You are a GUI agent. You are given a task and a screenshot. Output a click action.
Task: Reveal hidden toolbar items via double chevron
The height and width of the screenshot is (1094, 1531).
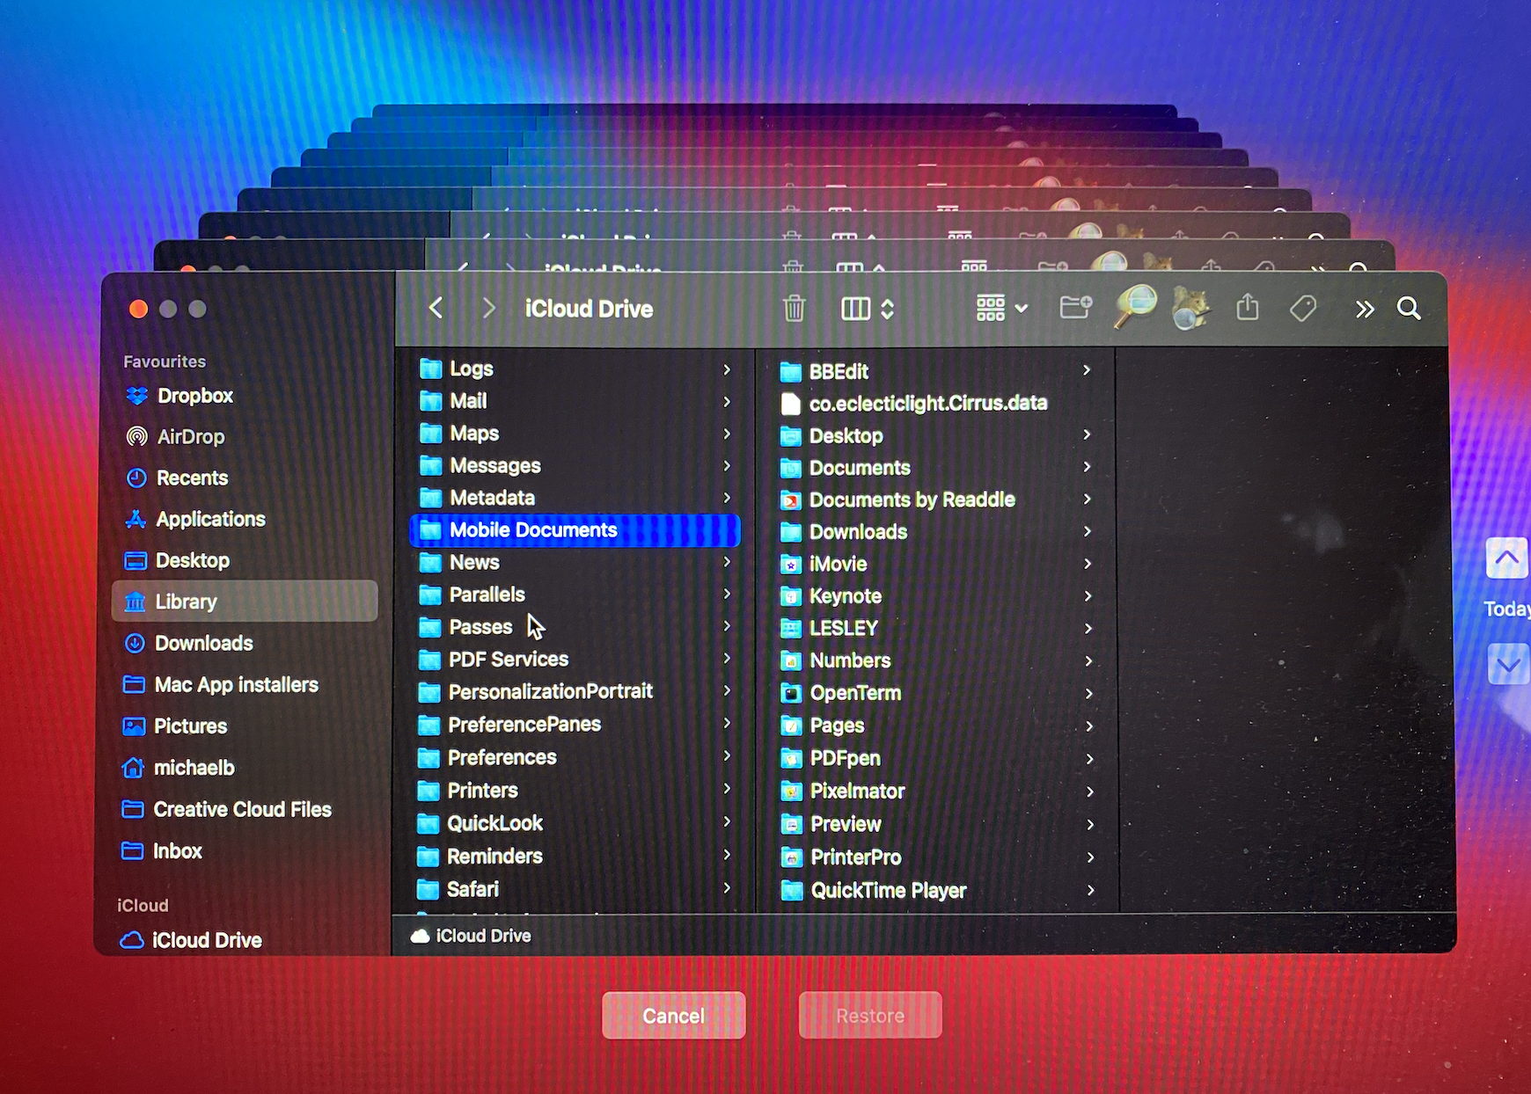1365,309
